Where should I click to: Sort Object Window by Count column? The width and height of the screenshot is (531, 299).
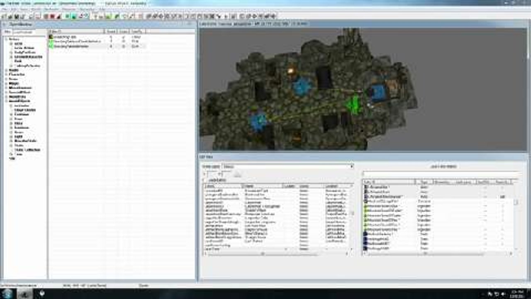tap(111, 32)
